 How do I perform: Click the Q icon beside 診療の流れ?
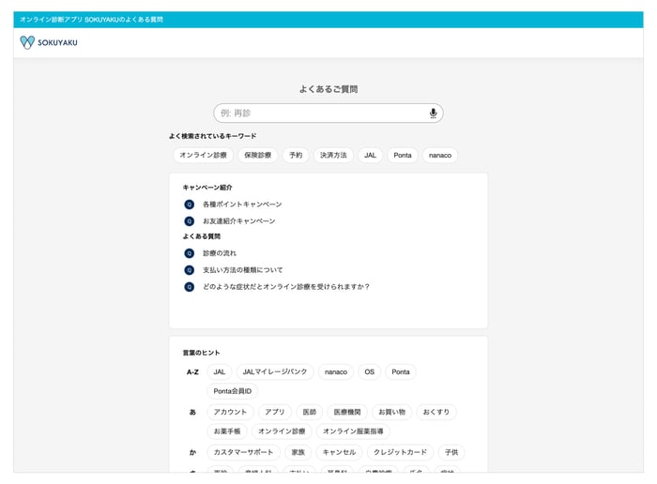[x=190, y=253]
